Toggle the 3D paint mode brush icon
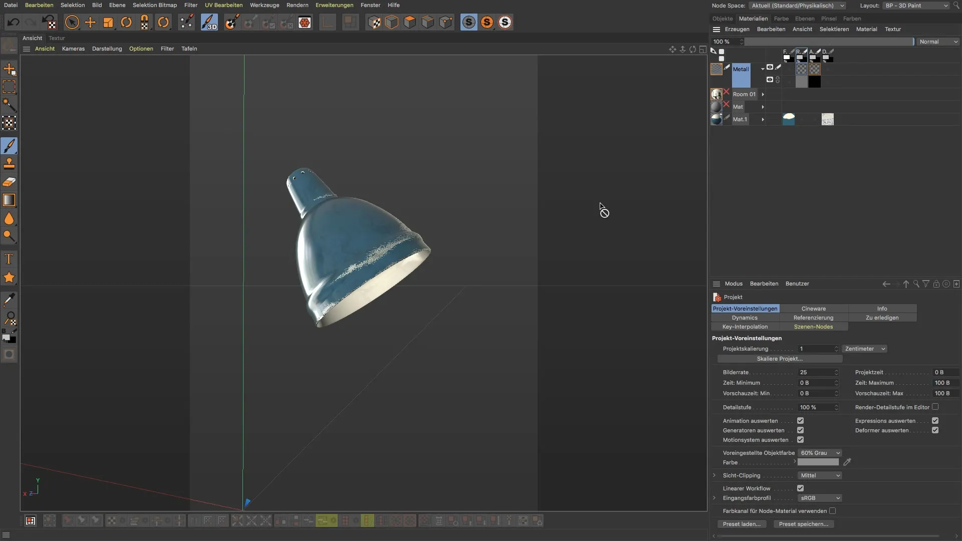 (209, 22)
